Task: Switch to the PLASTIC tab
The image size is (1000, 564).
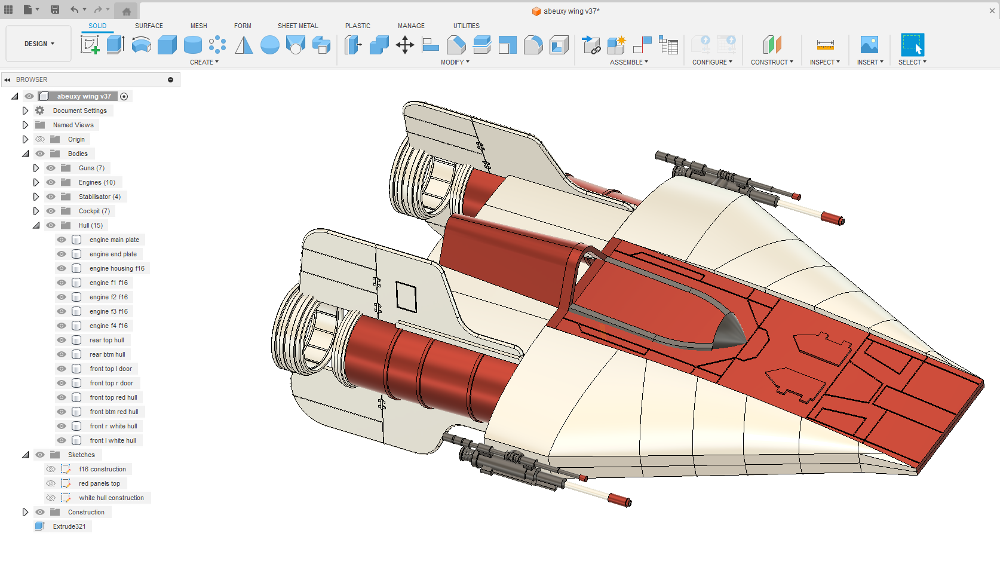Action: [x=358, y=26]
